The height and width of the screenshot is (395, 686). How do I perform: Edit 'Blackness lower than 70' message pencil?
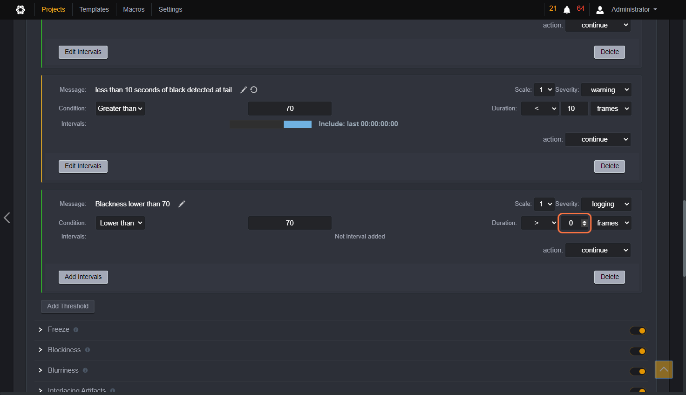point(182,204)
